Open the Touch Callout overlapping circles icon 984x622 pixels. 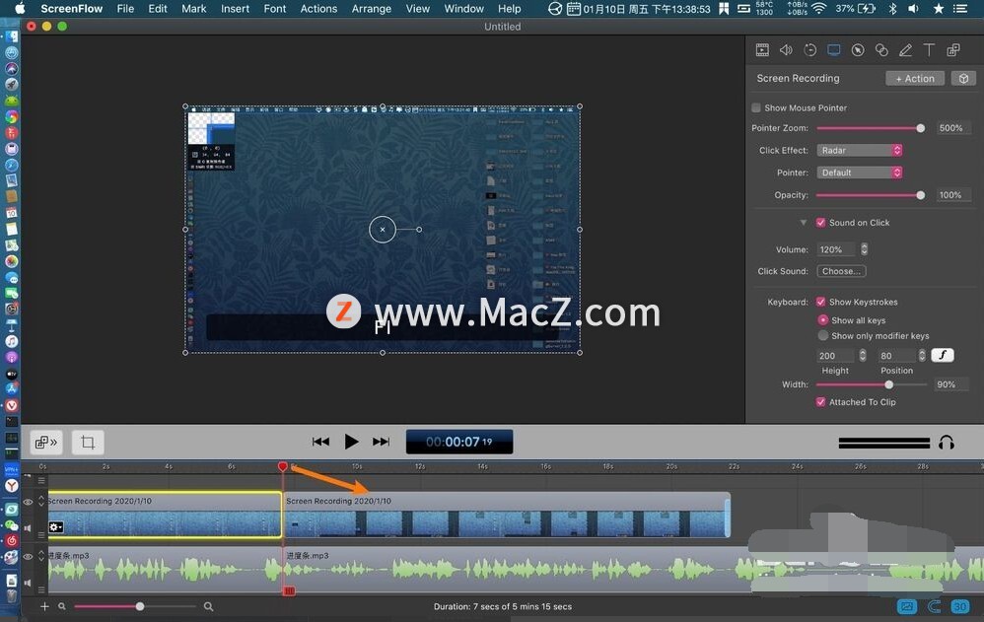click(881, 50)
